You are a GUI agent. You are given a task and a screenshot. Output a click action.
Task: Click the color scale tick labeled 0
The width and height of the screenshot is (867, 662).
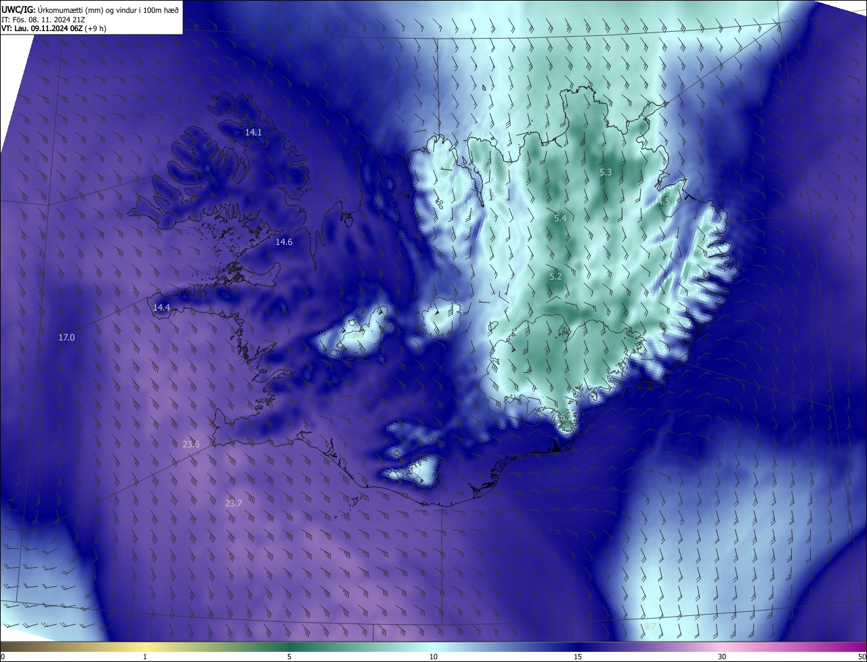pyautogui.click(x=2, y=657)
